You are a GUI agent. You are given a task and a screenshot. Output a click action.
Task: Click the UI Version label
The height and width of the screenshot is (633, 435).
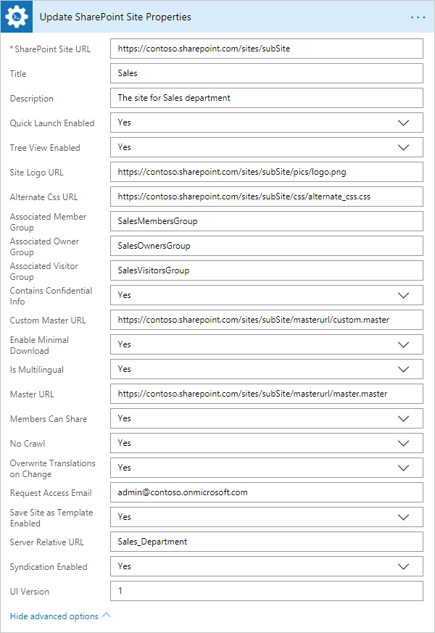(30, 592)
